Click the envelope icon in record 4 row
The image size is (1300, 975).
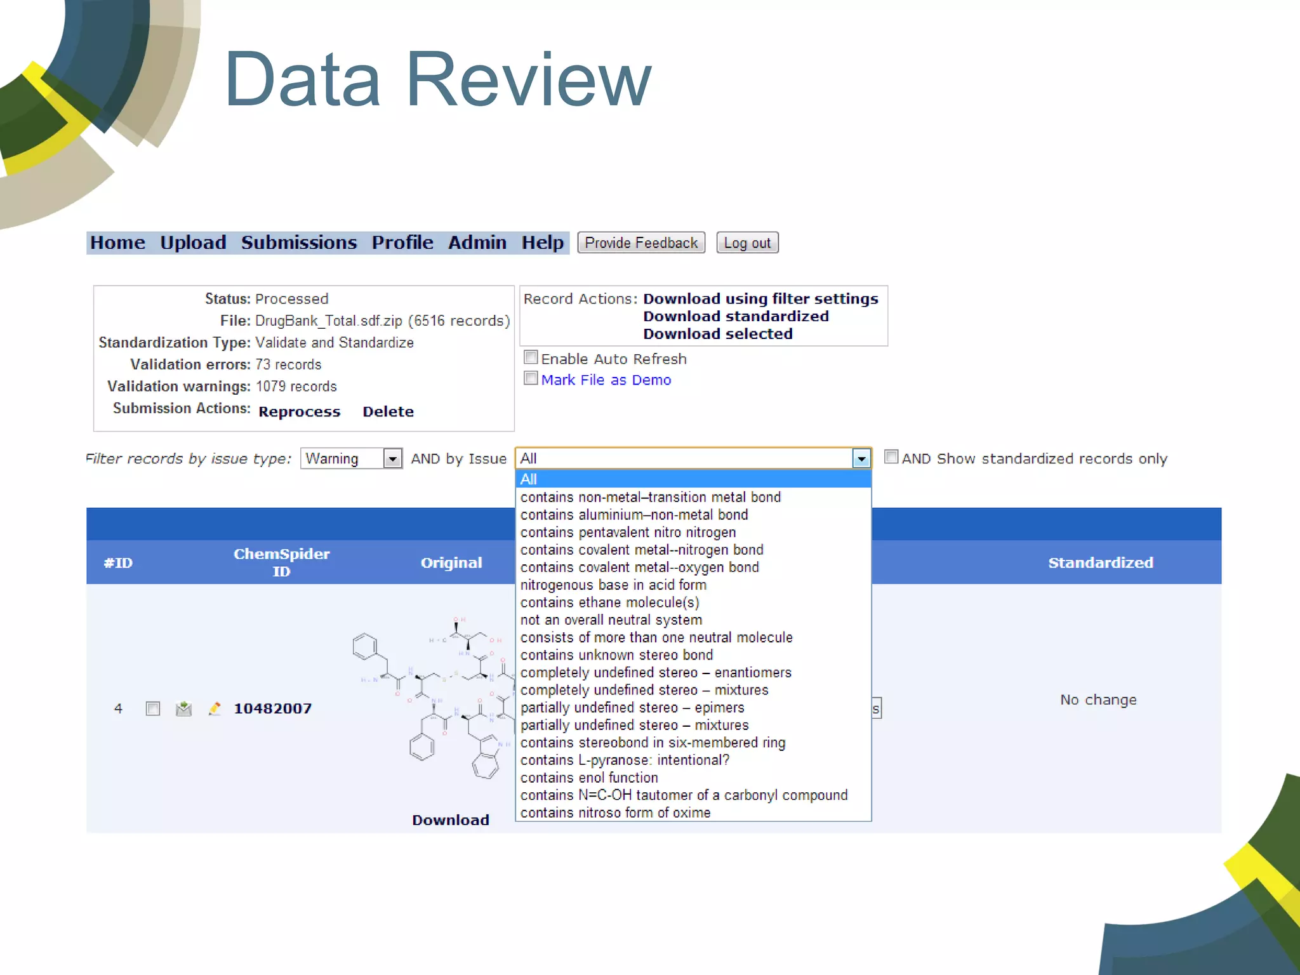pos(183,708)
